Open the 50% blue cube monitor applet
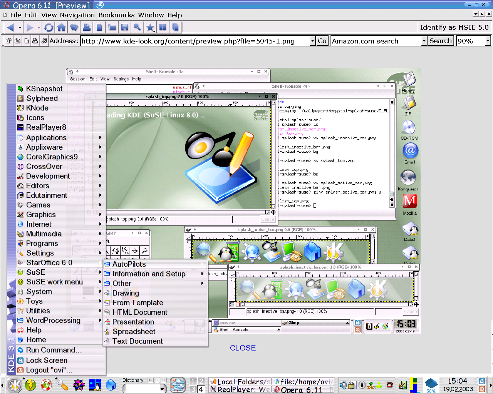This screenshot has height=394, width=493. click(431, 385)
